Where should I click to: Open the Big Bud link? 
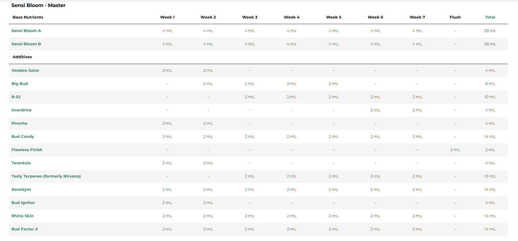pyautogui.click(x=19, y=84)
